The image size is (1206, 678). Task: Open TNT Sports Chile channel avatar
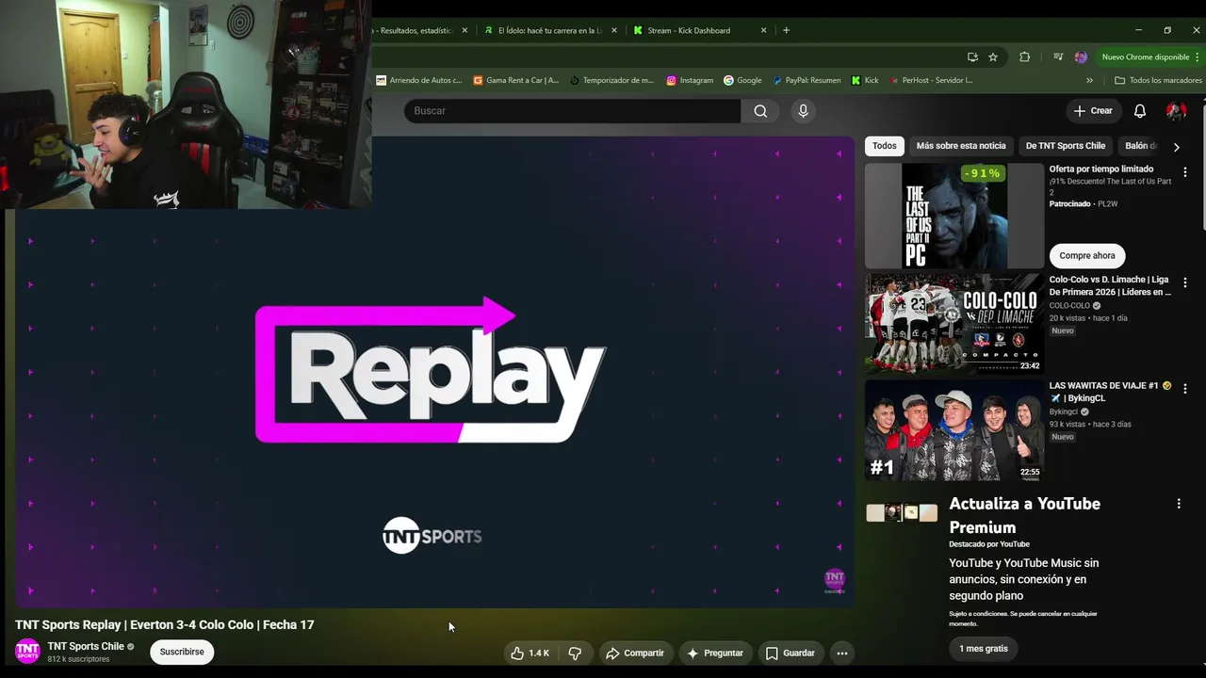27,651
